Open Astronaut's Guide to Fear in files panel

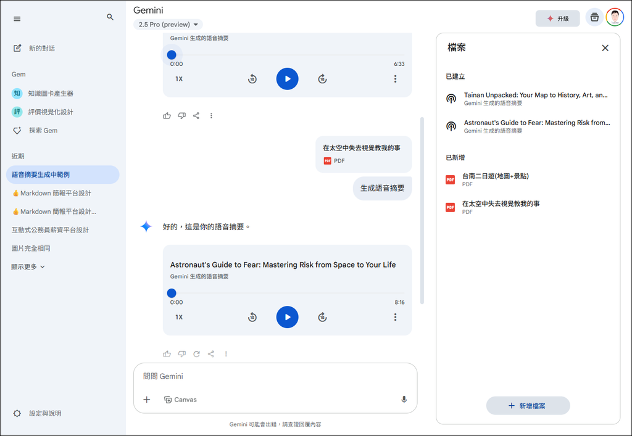[528, 126]
